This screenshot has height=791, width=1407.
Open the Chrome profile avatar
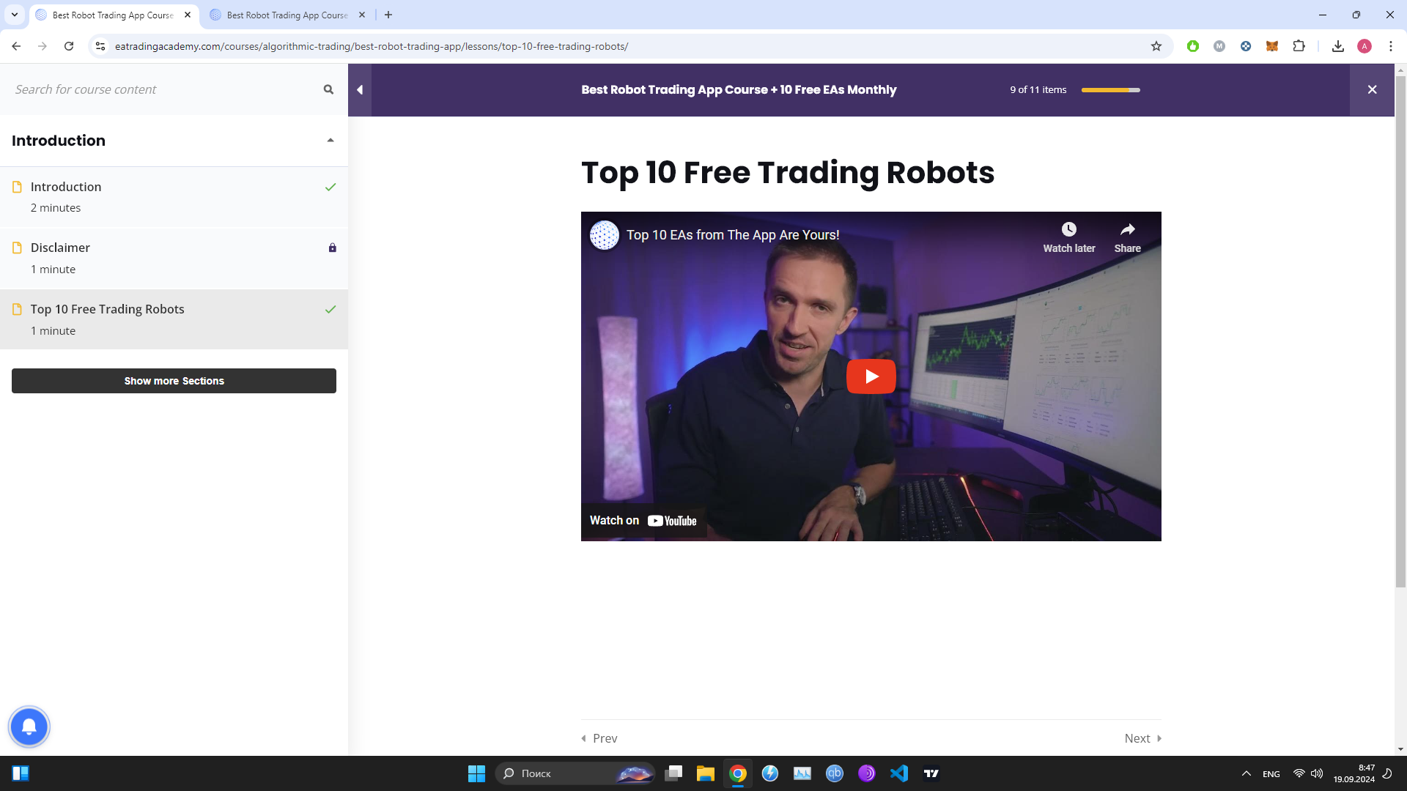(x=1364, y=46)
